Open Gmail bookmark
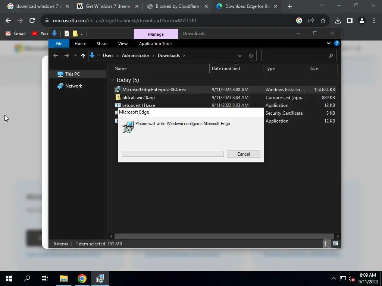 click(x=16, y=33)
